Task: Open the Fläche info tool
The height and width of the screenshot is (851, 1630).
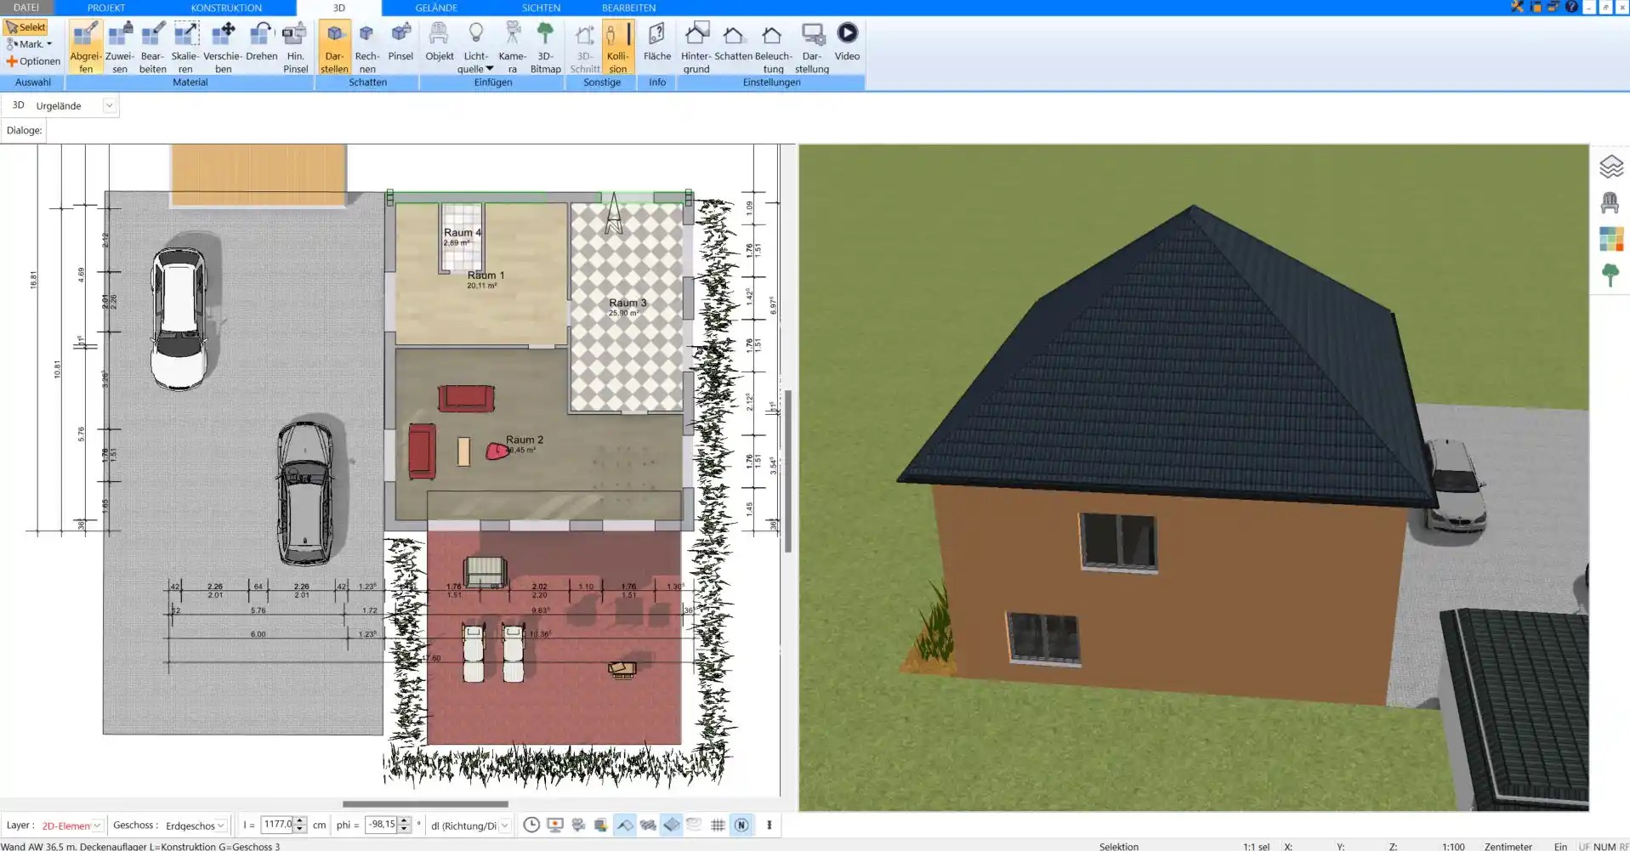Action: (x=656, y=43)
